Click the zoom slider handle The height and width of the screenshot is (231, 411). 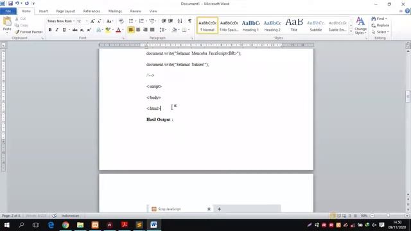pos(388,216)
